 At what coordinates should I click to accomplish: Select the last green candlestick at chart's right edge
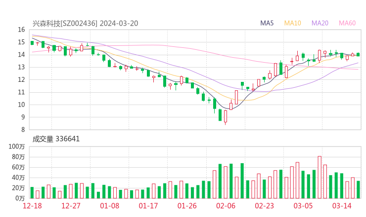click(x=358, y=54)
